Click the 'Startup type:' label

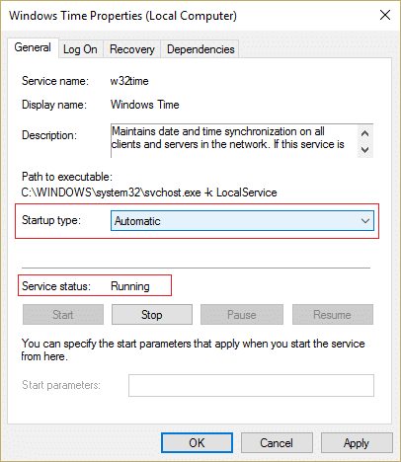(x=51, y=220)
